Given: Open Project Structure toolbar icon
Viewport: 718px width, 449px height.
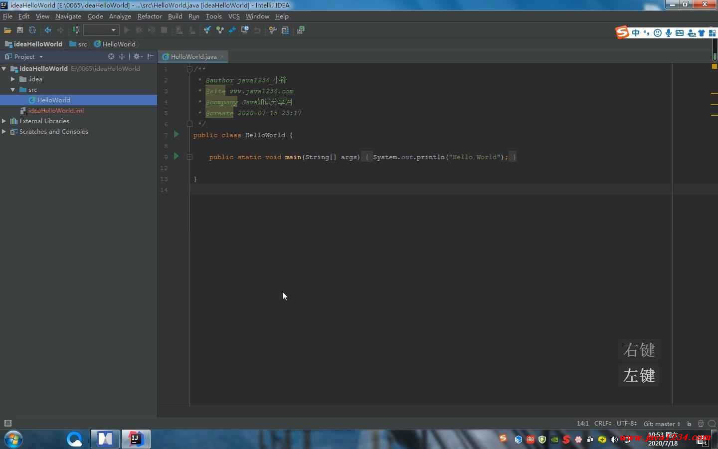Looking at the screenshot, I should [285, 30].
